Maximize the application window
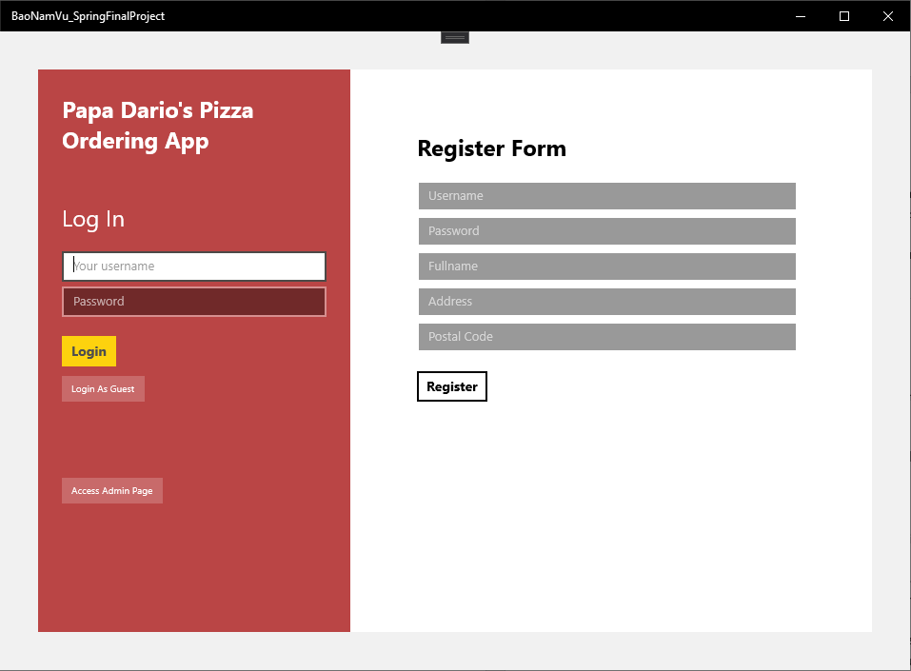 pyautogui.click(x=844, y=16)
